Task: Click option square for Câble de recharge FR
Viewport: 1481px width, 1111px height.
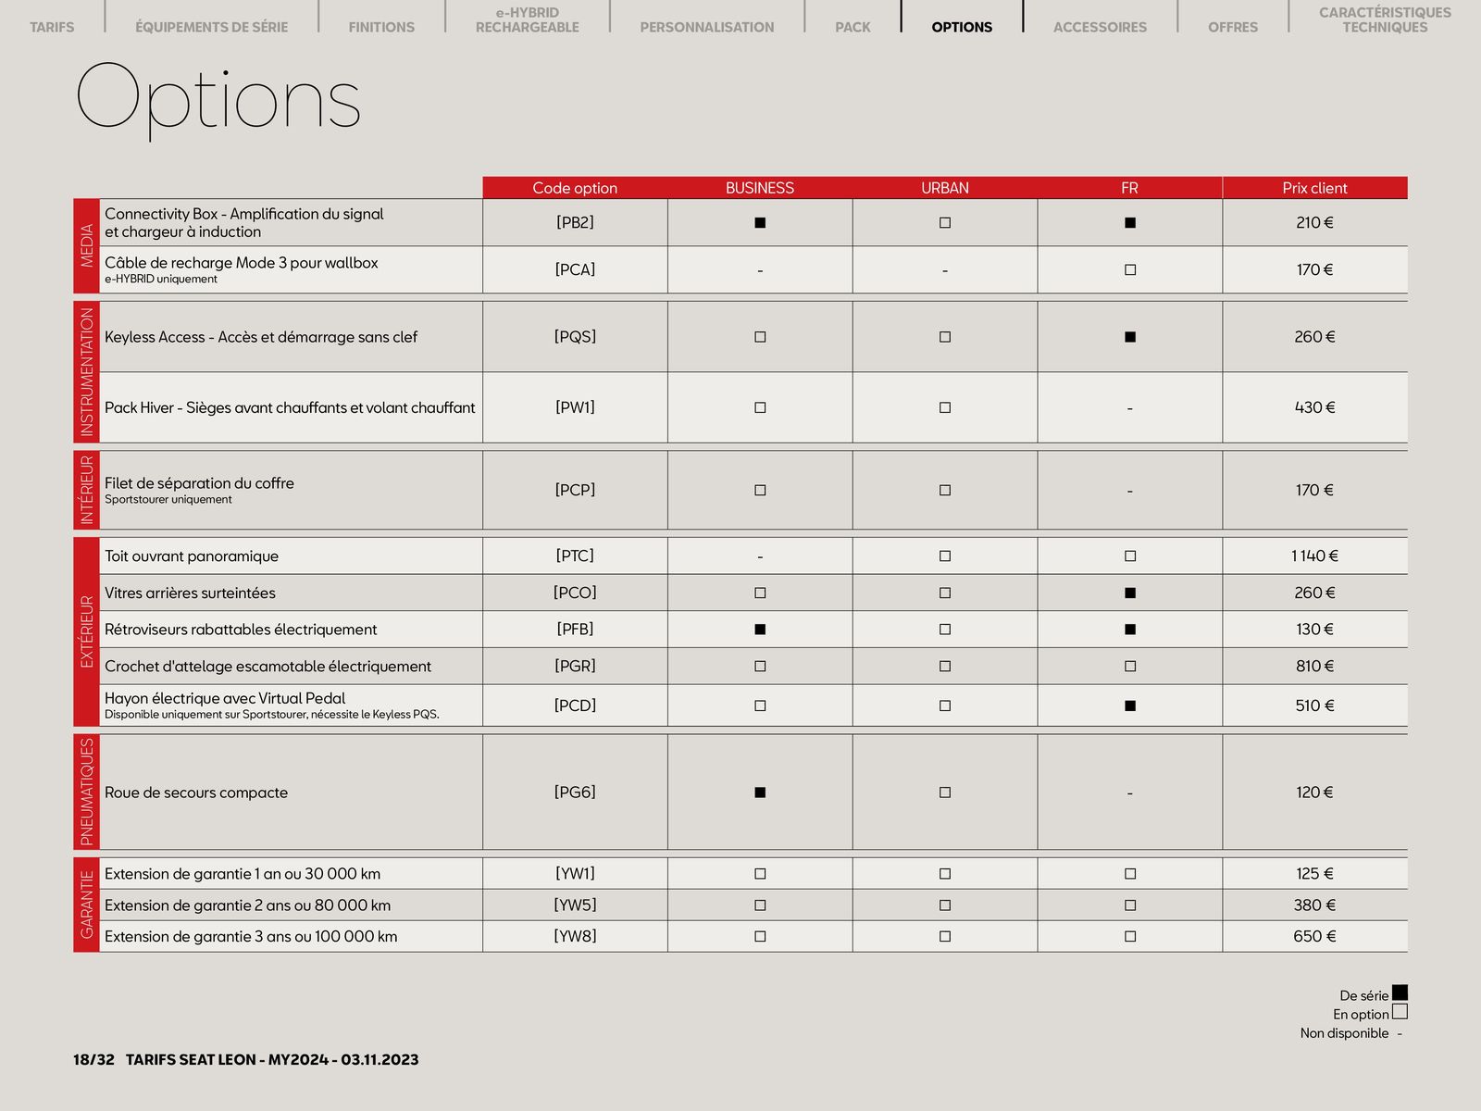Action: point(1130,269)
